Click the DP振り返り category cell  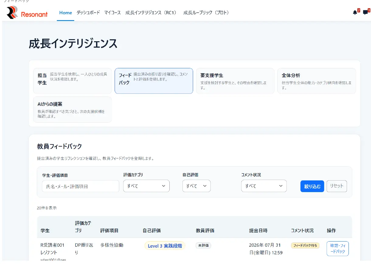84,249
